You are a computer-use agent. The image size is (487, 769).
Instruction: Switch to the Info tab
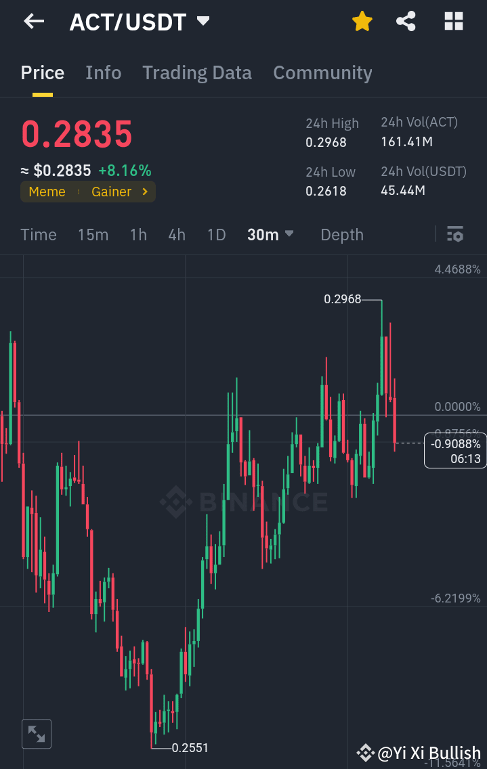(x=103, y=72)
